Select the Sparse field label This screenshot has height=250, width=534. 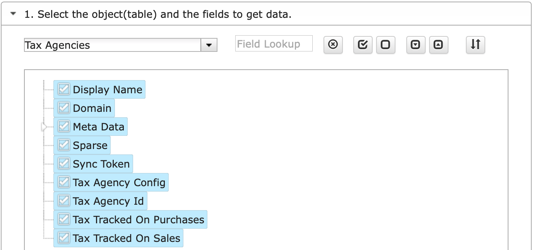[90, 146]
